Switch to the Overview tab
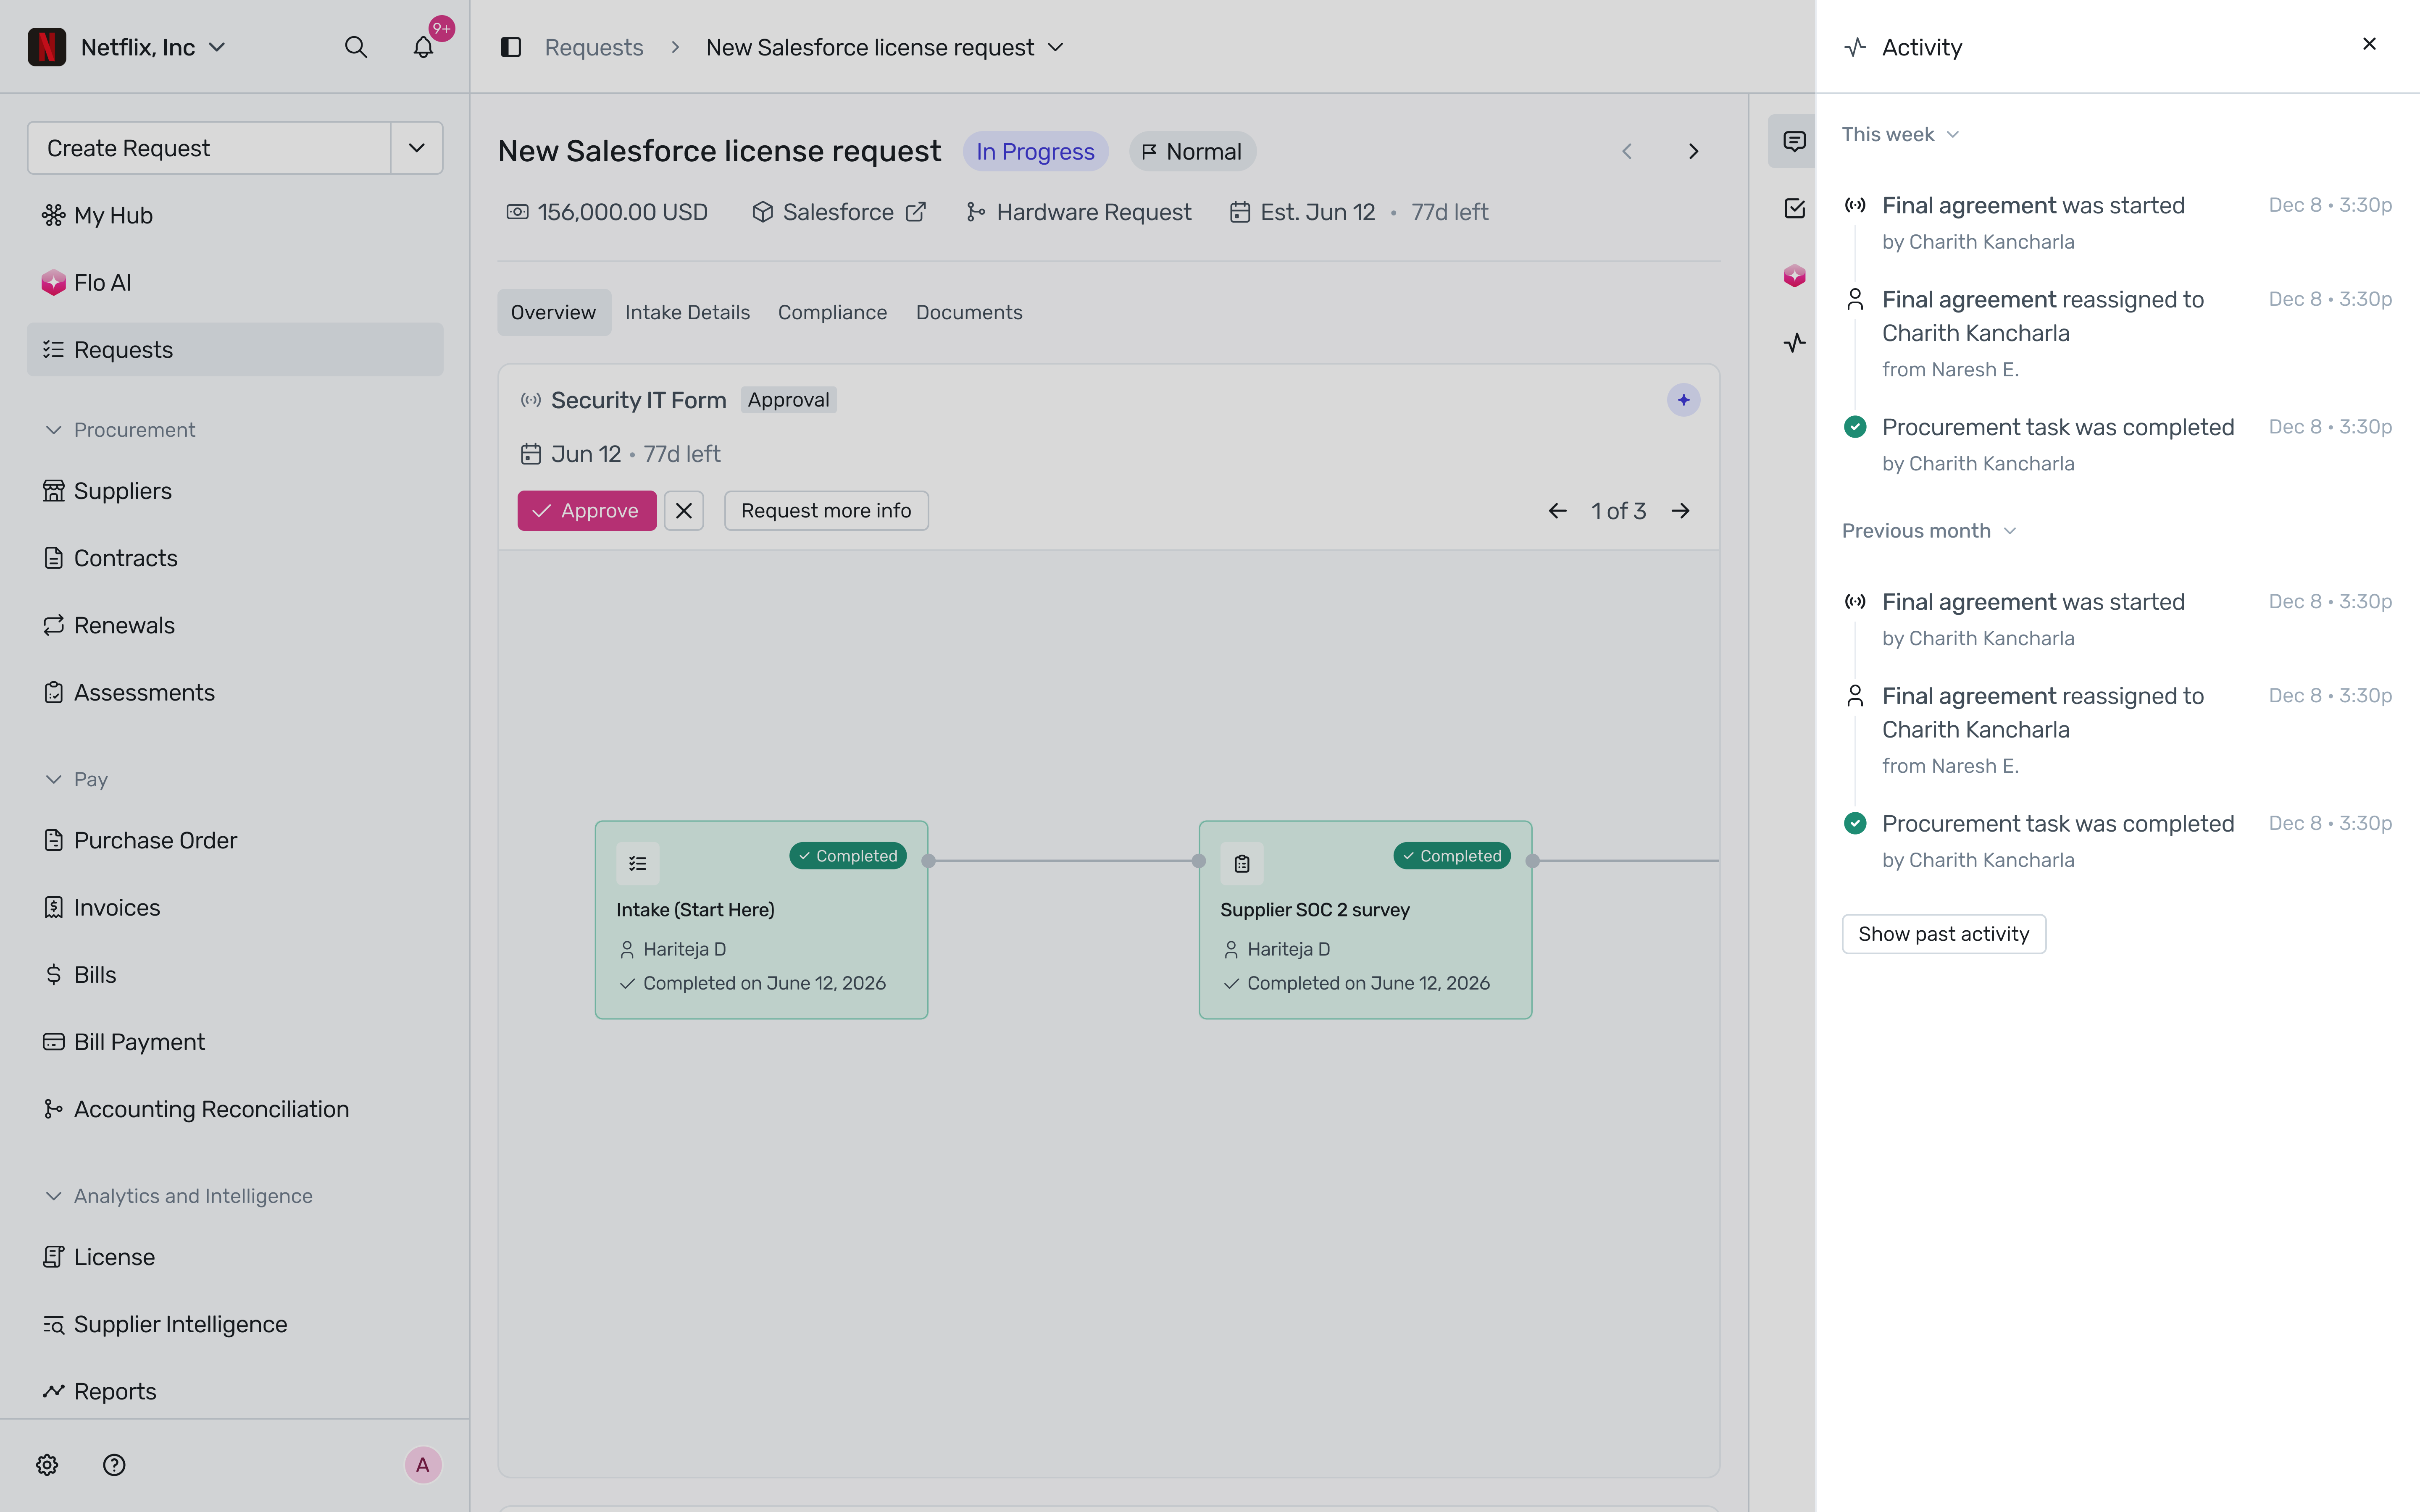Viewport: 2420px width, 1512px height. click(x=554, y=312)
